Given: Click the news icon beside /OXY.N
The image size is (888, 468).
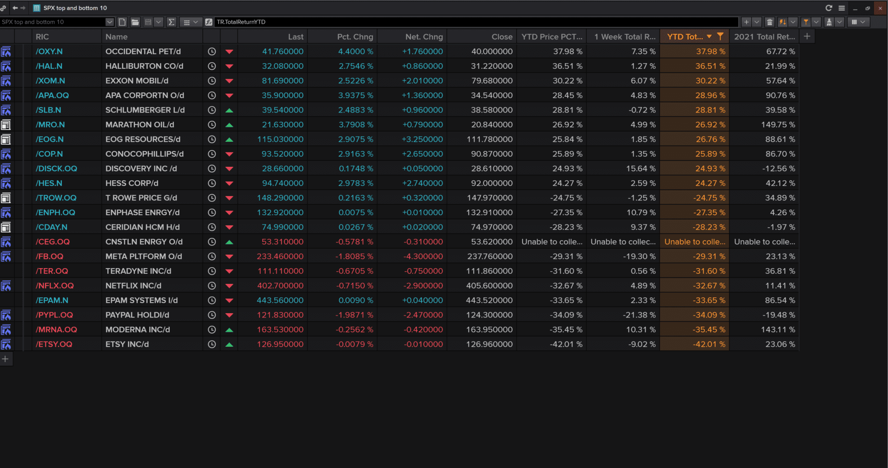Looking at the screenshot, I should 6,52.
